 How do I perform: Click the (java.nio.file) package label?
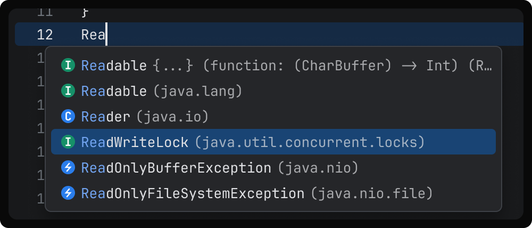coord(371,193)
